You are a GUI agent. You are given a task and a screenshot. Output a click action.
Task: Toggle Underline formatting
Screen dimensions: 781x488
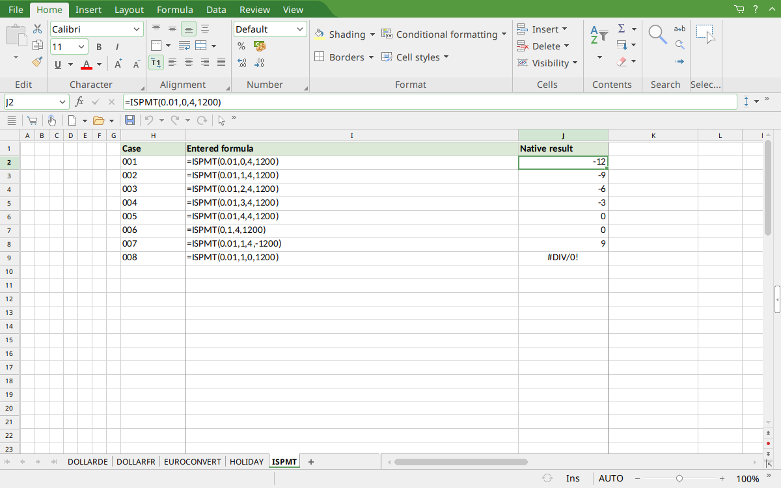58,64
